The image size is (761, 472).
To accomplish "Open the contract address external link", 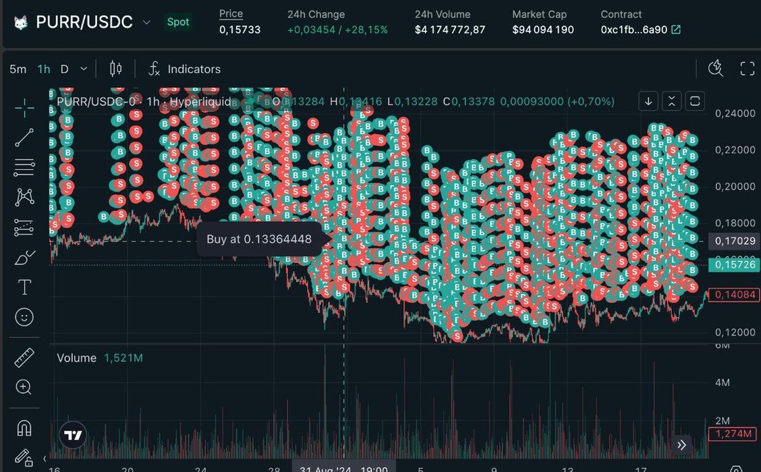I will (x=675, y=30).
